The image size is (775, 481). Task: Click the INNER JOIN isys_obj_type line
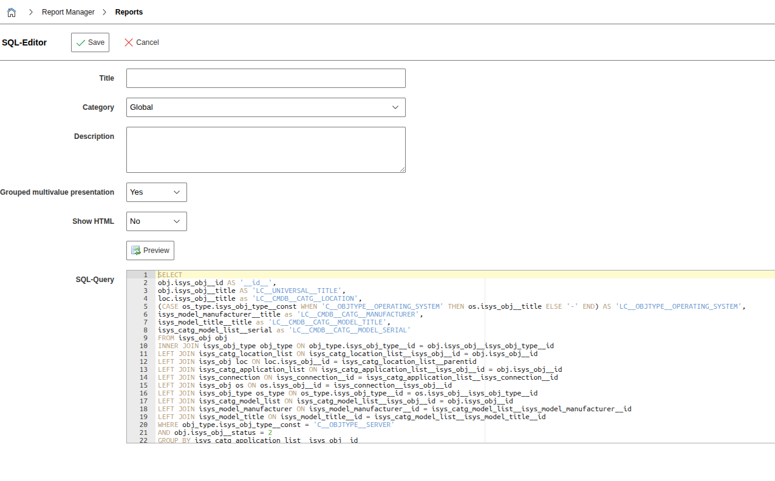point(356,346)
